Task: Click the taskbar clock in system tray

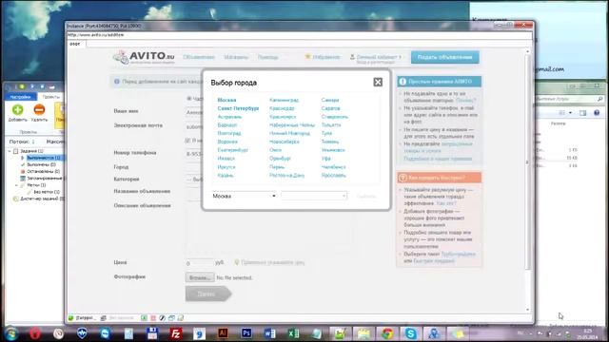Action: click(x=587, y=333)
